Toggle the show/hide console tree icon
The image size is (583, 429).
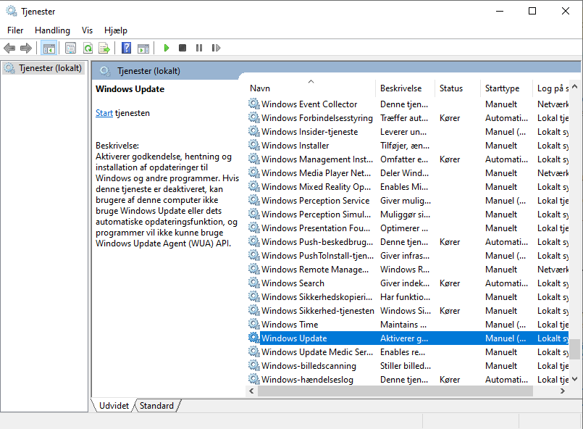49,48
